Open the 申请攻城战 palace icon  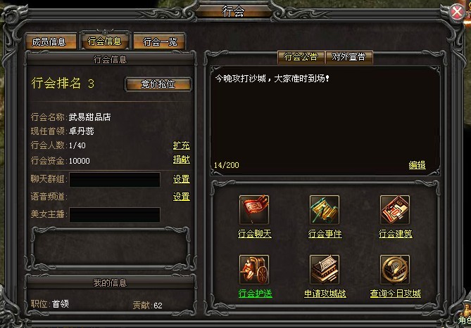pyautogui.click(x=325, y=270)
